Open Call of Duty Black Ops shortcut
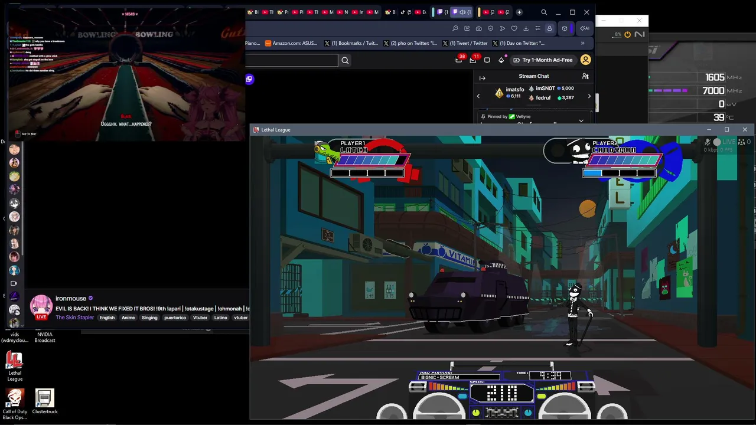This screenshot has width=756, height=425. 15,404
